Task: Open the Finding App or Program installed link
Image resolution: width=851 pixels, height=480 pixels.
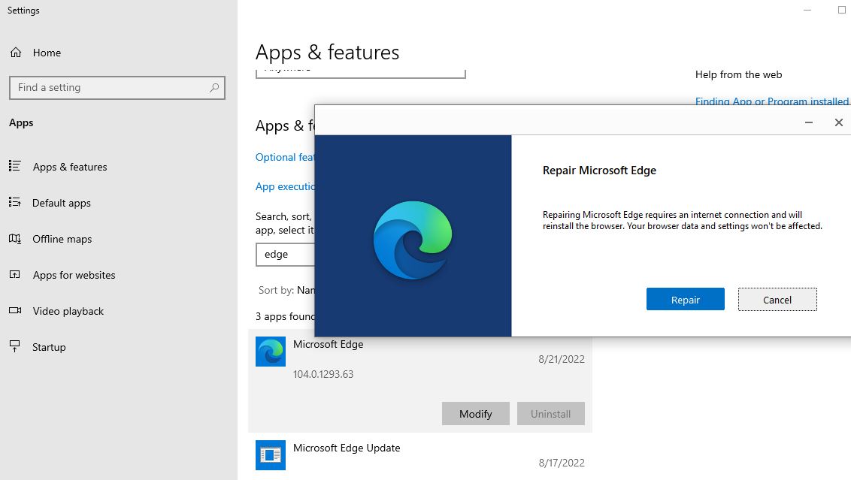Action: [x=771, y=101]
